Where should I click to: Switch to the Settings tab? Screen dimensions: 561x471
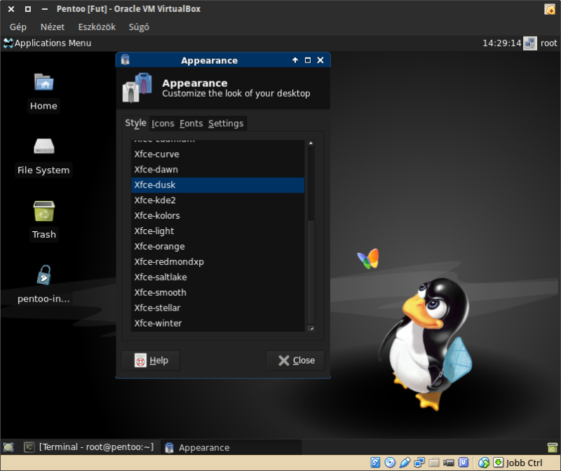coord(226,123)
